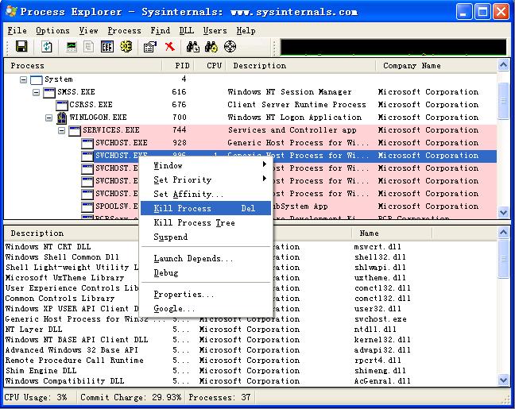The width and height of the screenshot is (515, 409).
Task: Open the Users menu
Action: [x=215, y=30]
